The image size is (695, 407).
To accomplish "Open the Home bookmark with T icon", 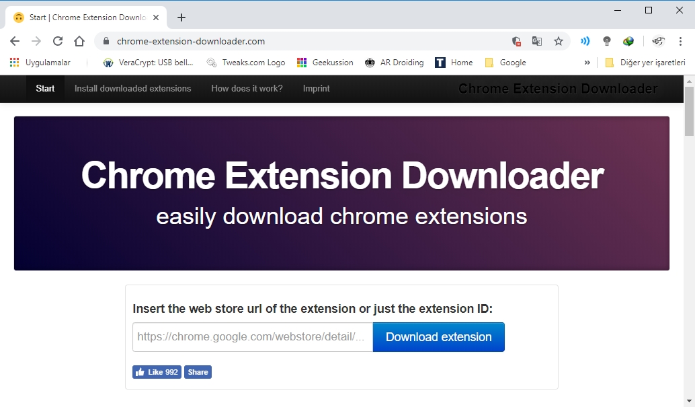I will pyautogui.click(x=454, y=63).
